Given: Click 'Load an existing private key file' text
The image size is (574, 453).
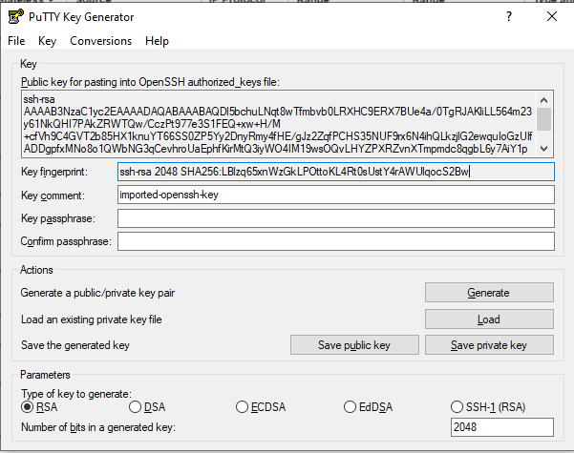Looking at the screenshot, I should (91, 319).
